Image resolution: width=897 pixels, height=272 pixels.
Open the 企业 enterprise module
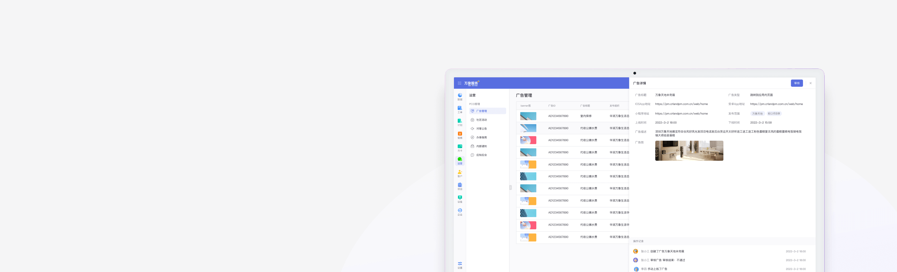460,212
